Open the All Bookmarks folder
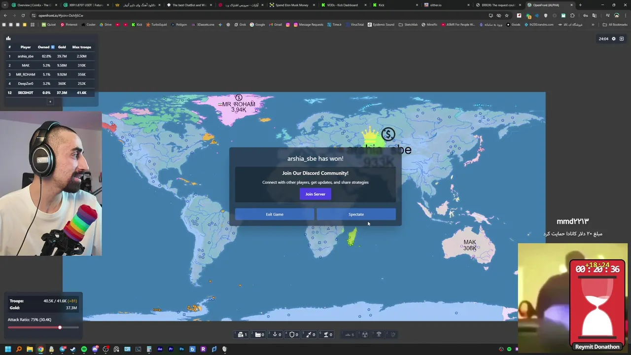This screenshot has width=631, height=355. (x=615, y=25)
